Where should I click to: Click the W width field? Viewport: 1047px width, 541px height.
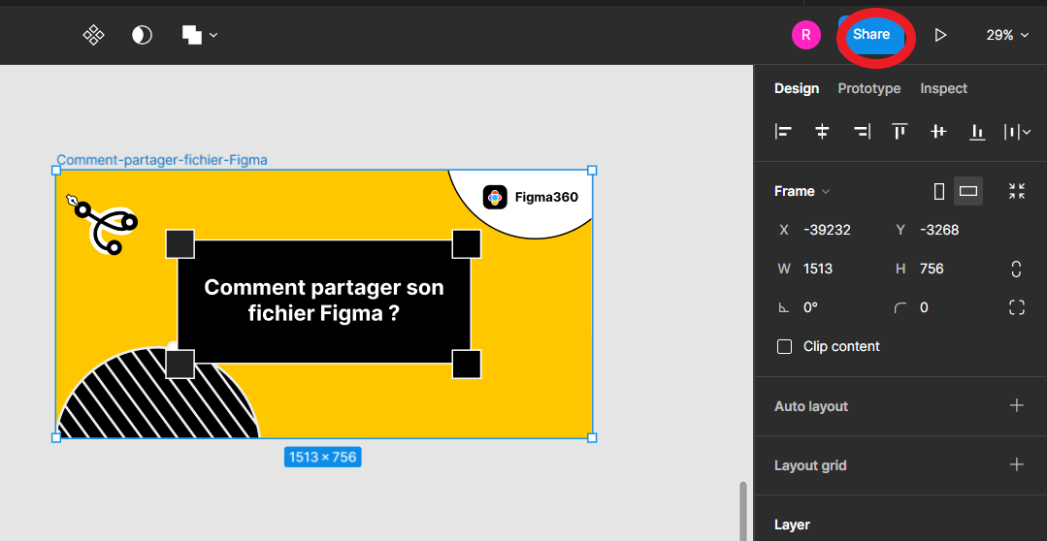click(x=828, y=269)
